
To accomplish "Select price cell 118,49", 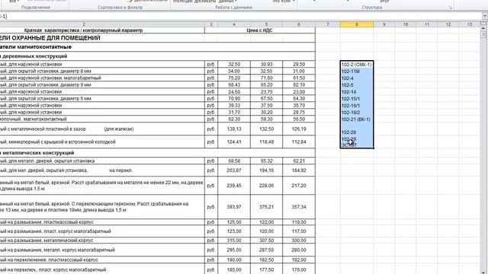I will 266,142.
